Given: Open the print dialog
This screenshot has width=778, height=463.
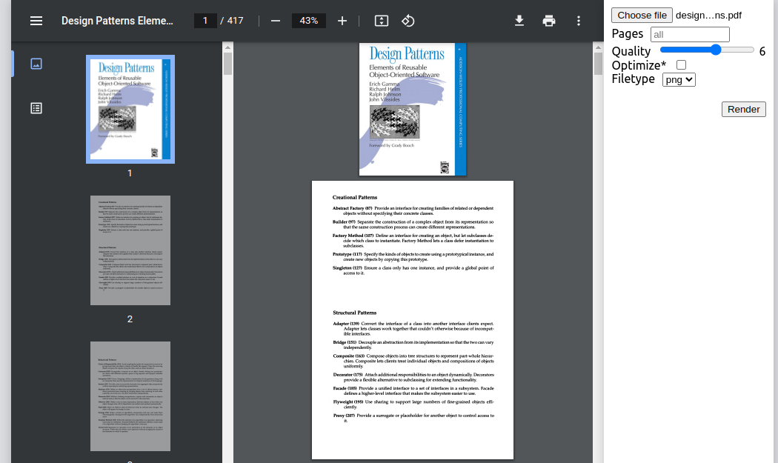Looking at the screenshot, I should [549, 21].
